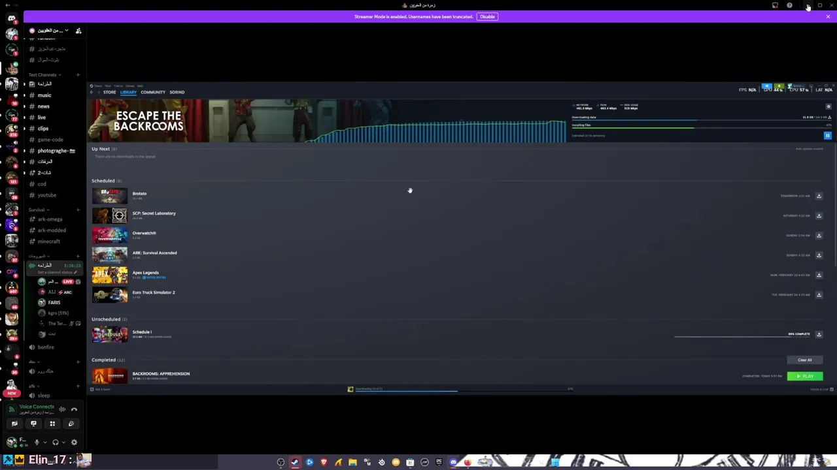
Task: Open microphone input options arrow
Action: coord(44,443)
